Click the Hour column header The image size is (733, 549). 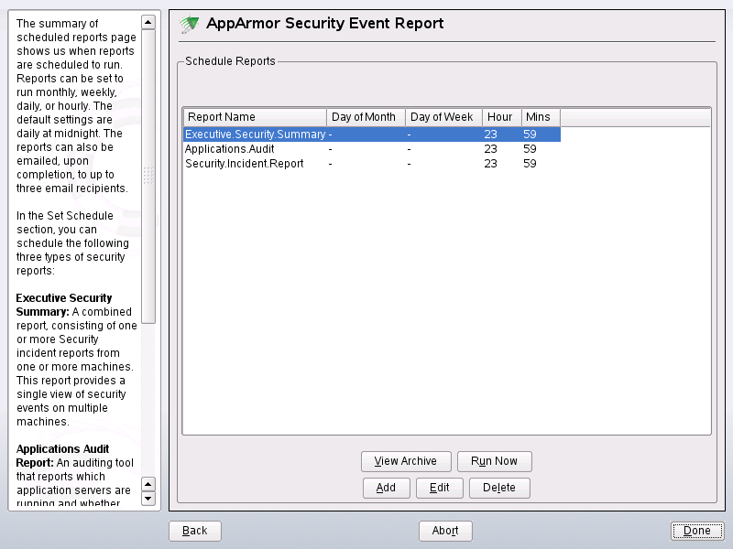pyautogui.click(x=501, y=116)
